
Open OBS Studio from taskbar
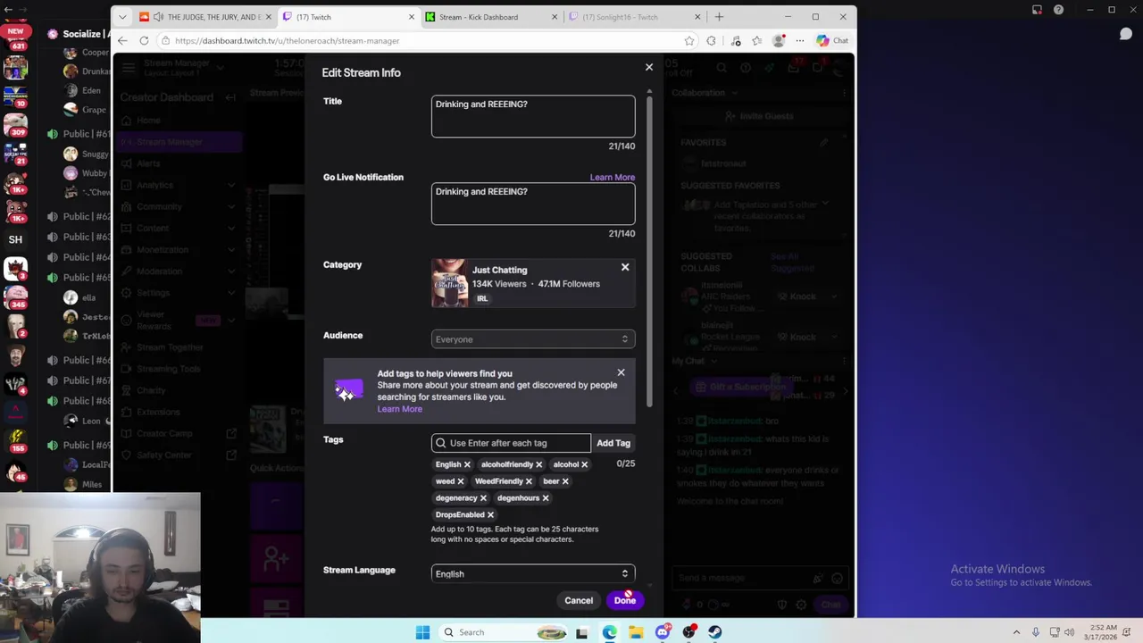pyautogui.click(x=688, y=632)
